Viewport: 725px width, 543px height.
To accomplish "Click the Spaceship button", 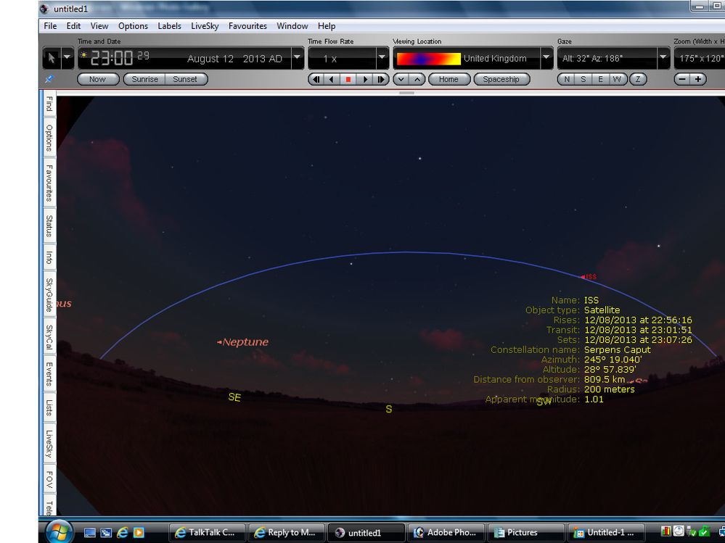I will 501,80.
